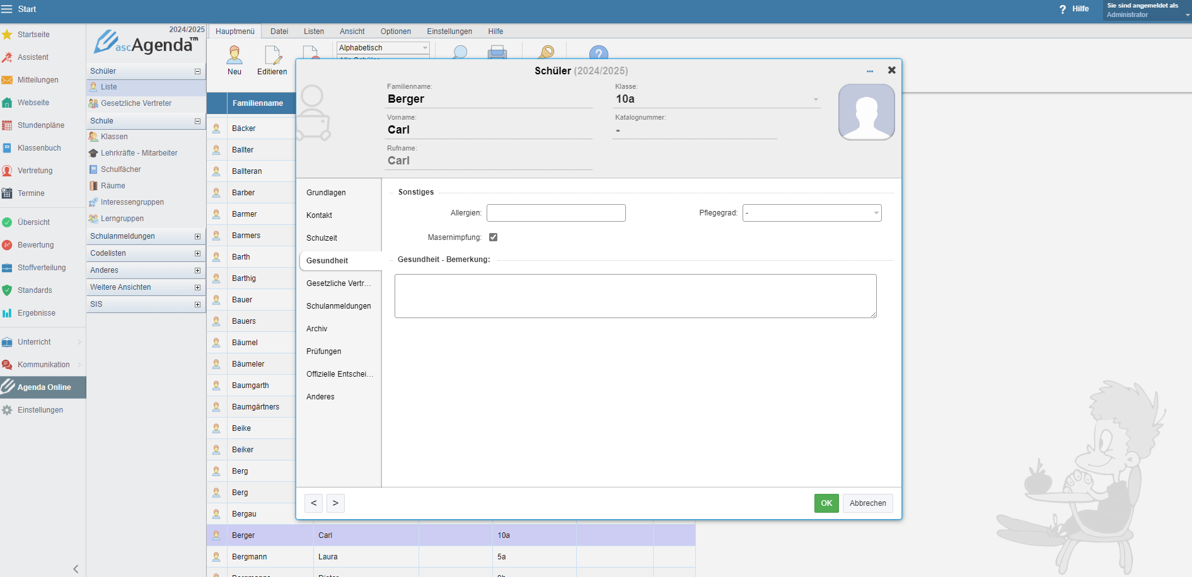Expand the Schulanmeldungen panel section
The height and width of the screenshot is (577, 1192).
click(197, 236)
